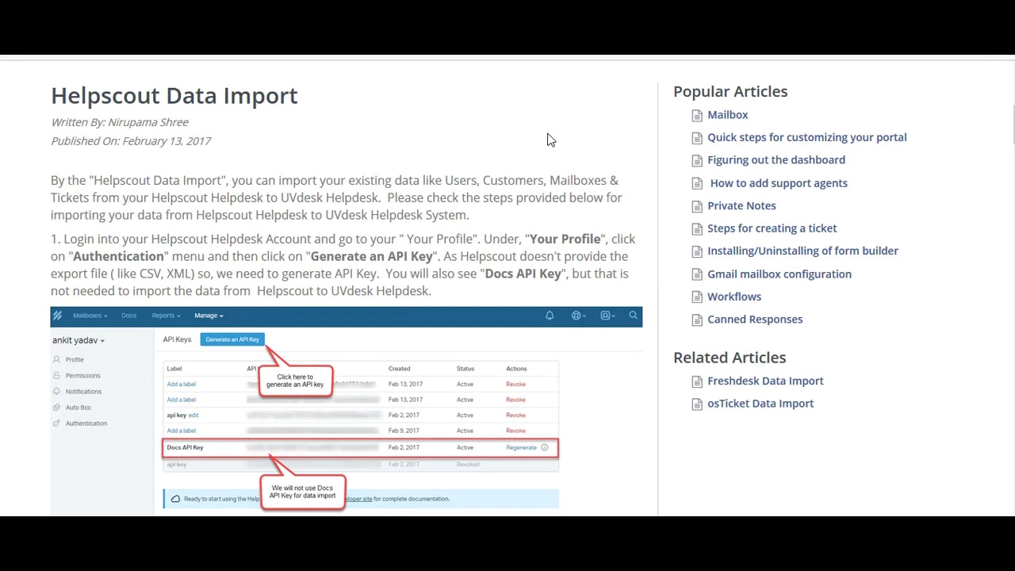
Task: Open Steps for creating a ticket article
Action: click(772, 228)
